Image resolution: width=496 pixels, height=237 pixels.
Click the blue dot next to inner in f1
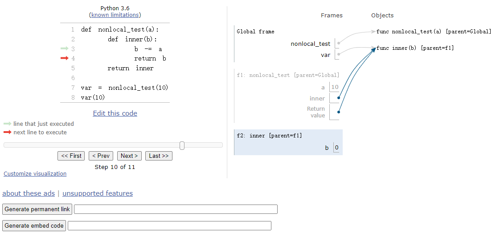[339, 98]
